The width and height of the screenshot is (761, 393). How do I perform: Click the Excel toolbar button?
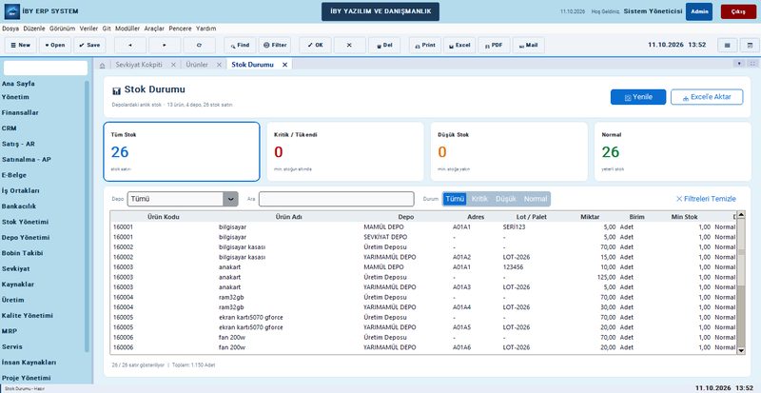pyautogui.click(x=459, y=45)
